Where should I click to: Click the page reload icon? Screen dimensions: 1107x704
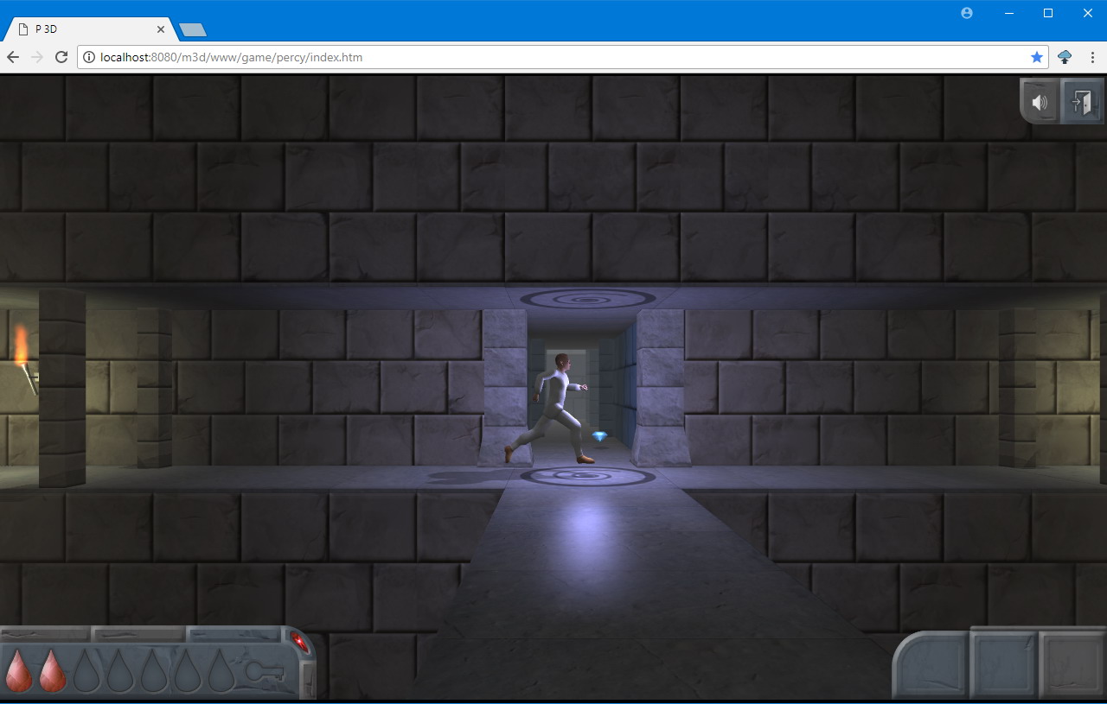[x=61, y=57]
